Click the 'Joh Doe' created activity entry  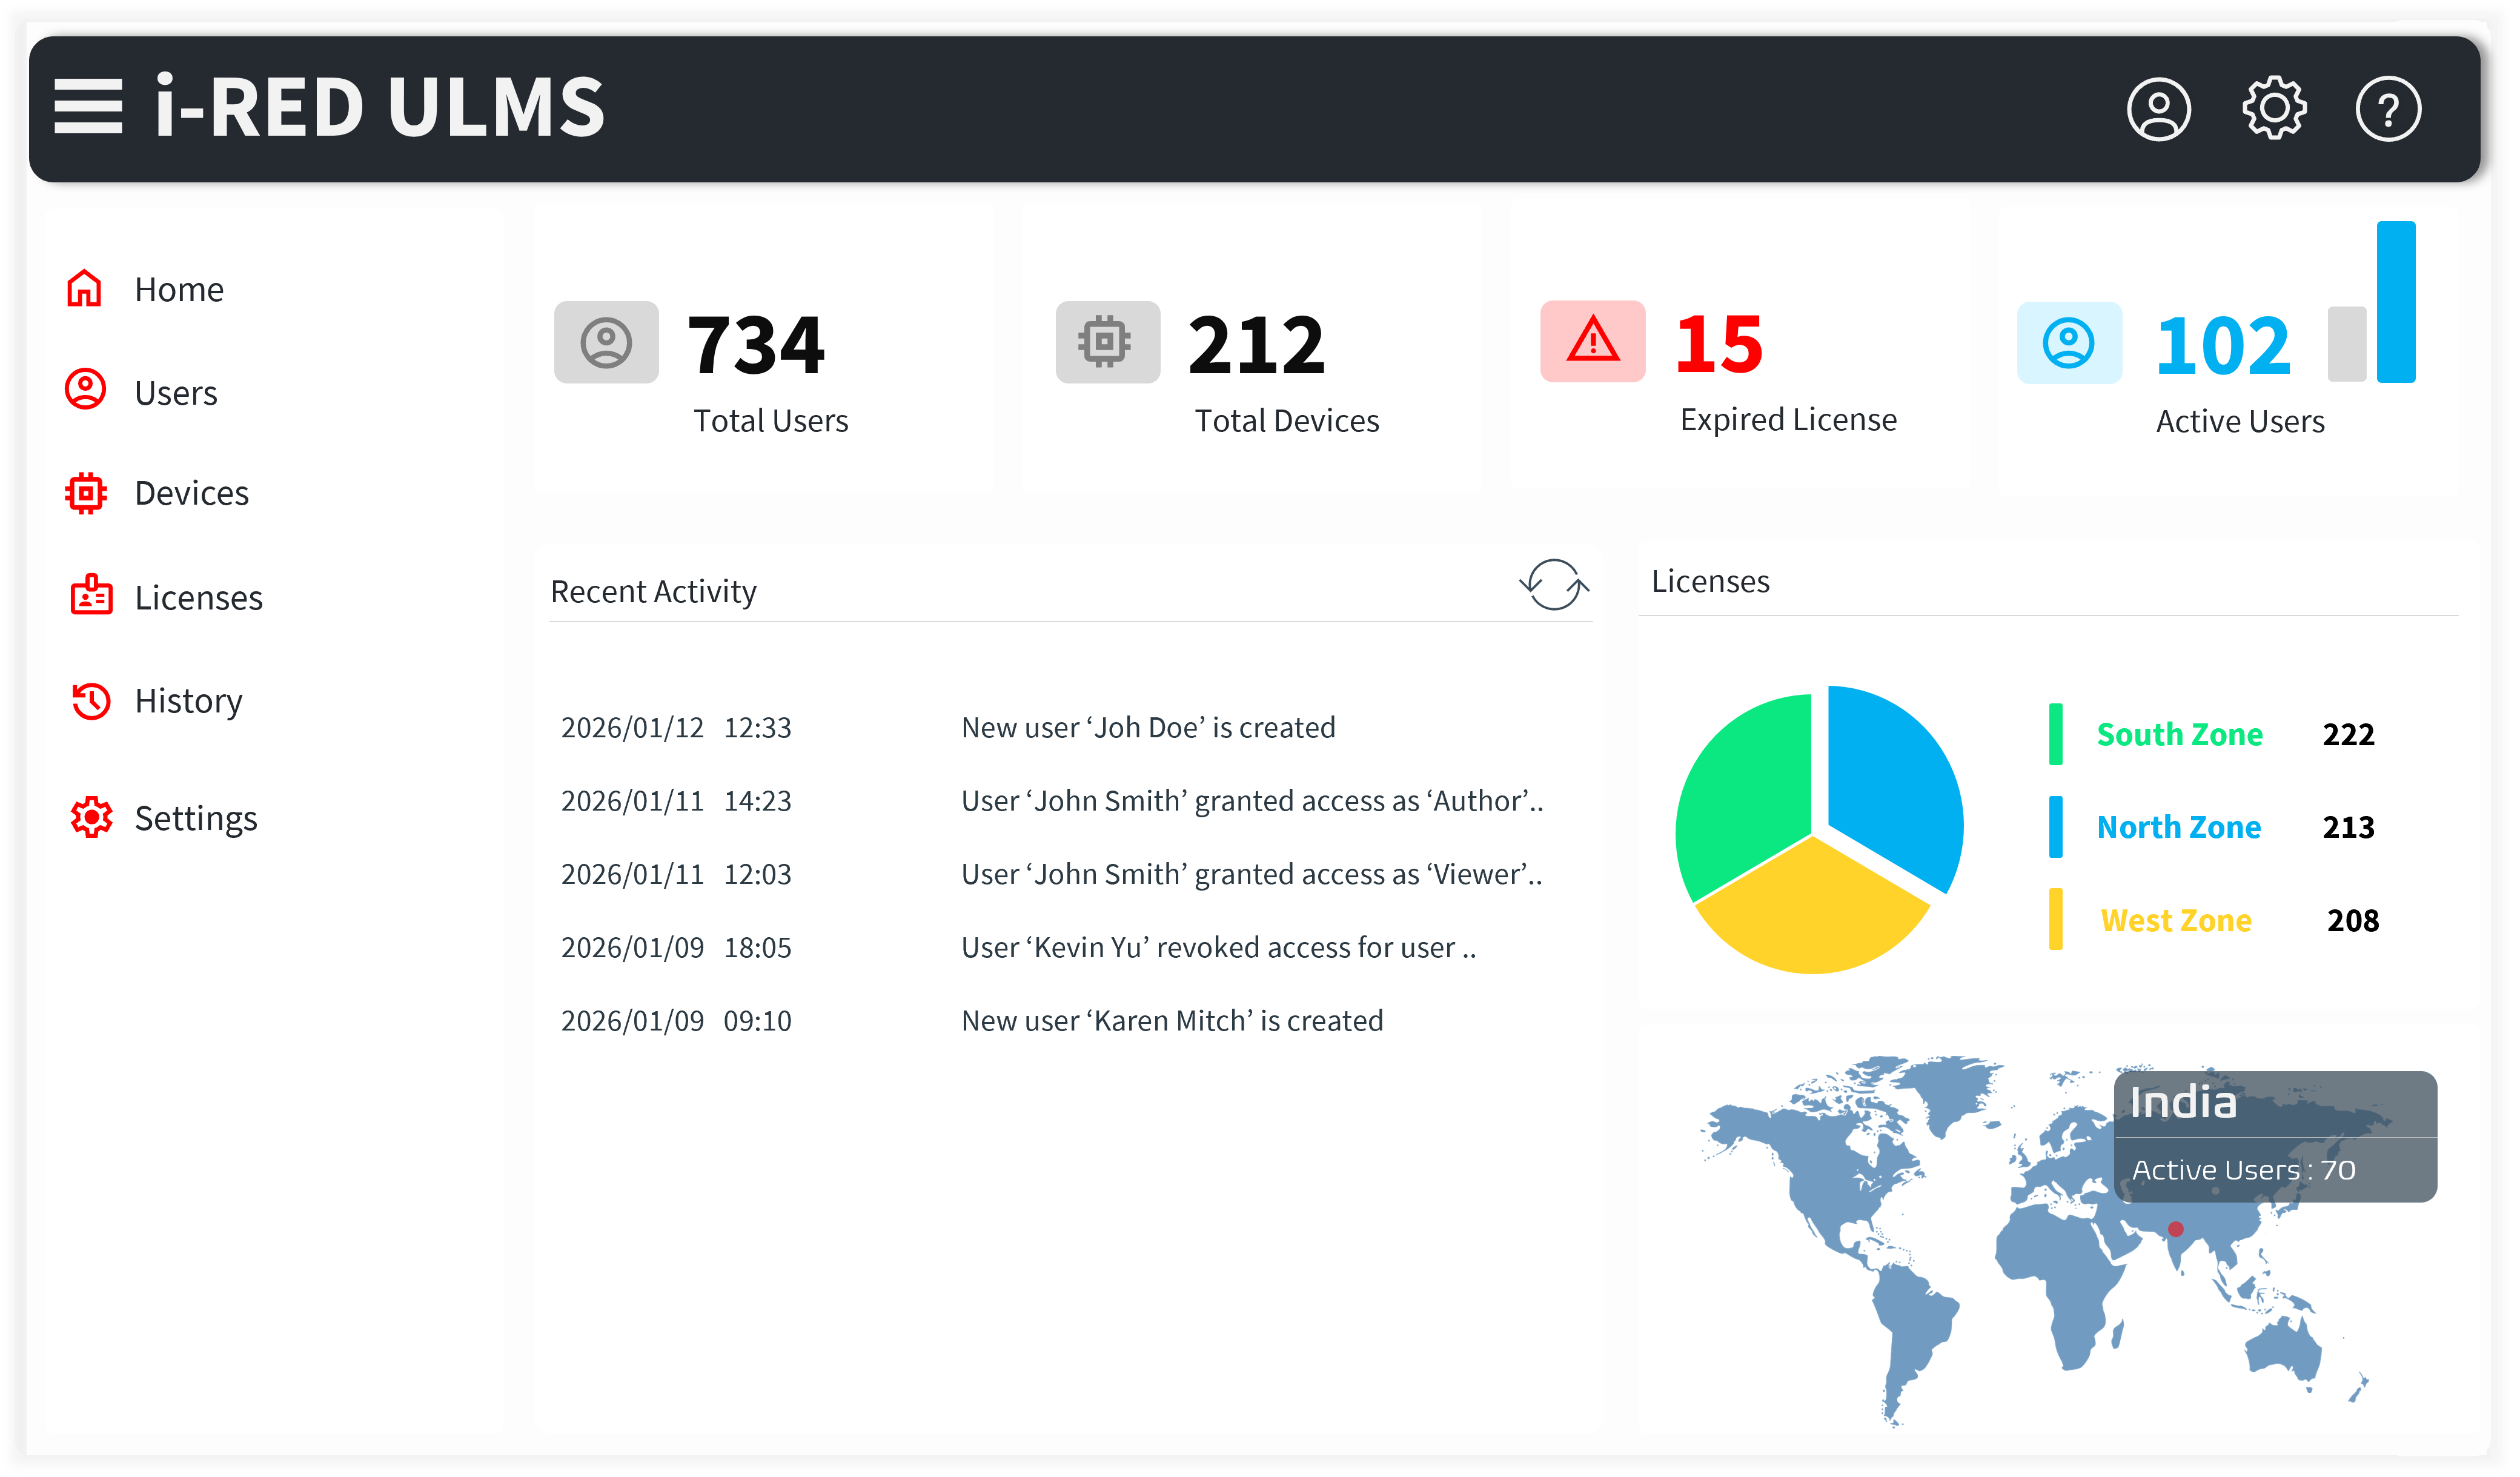tap(1147, 728)
